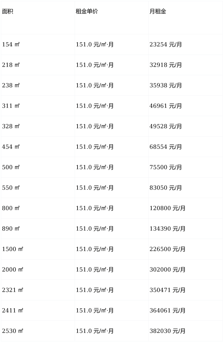224x342 pixels.
Task: Click the 月租金 column header
Action: (x=158, y=12)
